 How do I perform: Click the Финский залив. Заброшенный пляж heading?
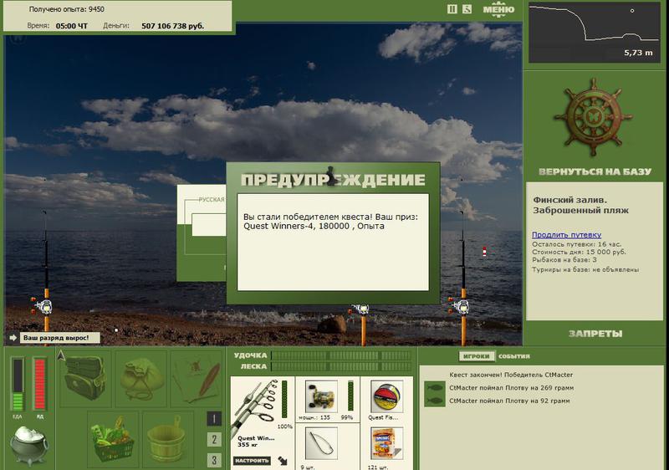(580, 205)
